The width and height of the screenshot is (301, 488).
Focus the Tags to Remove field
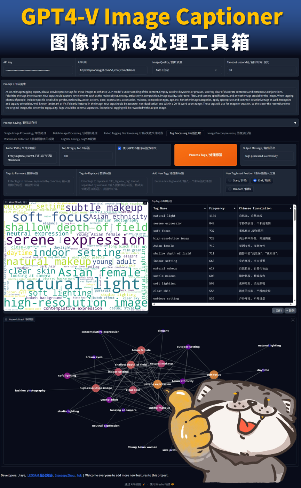click(40, 186)
